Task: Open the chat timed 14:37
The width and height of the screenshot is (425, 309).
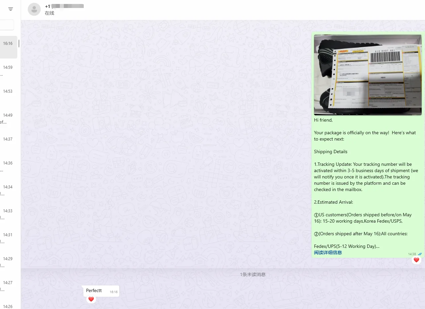Action: [x=9, y=143]
